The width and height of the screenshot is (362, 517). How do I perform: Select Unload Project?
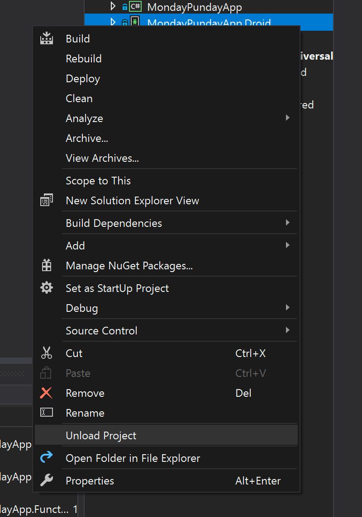coord(101,435)
